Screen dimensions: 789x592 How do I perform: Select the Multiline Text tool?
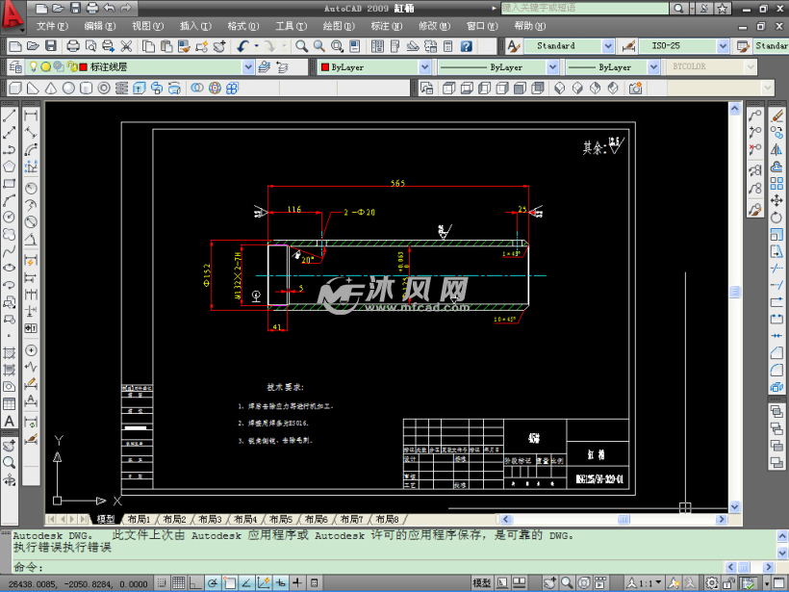[10, 420]
